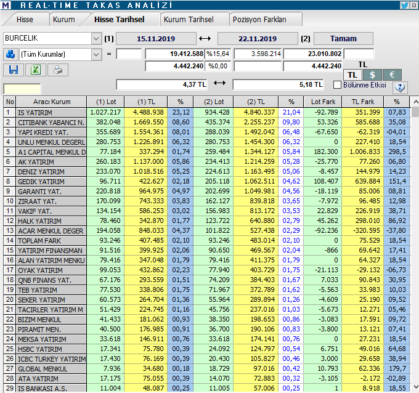Save data with the floppy disk icon
This screenshot has height=393, width=419.
tap(14, 70)
